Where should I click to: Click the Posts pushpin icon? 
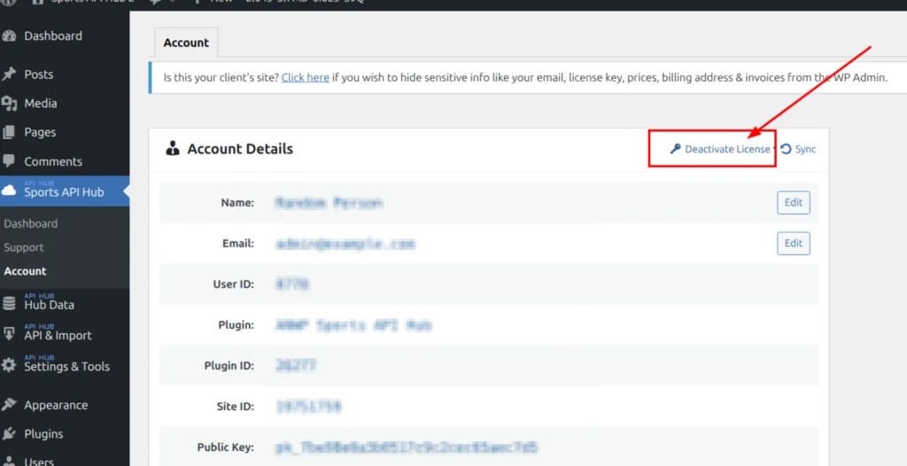(x=9, y=74)
